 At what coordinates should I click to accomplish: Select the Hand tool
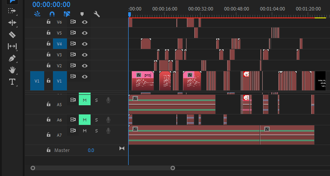coord(12,70)
